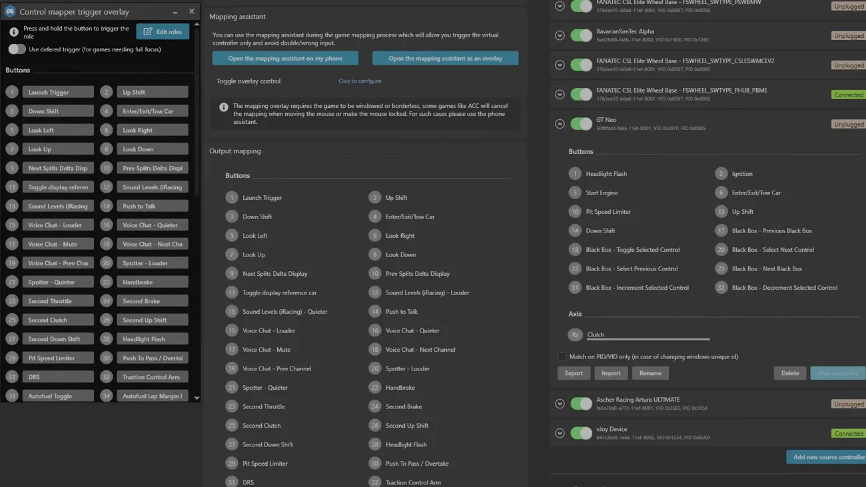This screenshot has height=487, width=866.
Task: Open the mapping assistant as an overlay
Action: [x=445, y=59]
